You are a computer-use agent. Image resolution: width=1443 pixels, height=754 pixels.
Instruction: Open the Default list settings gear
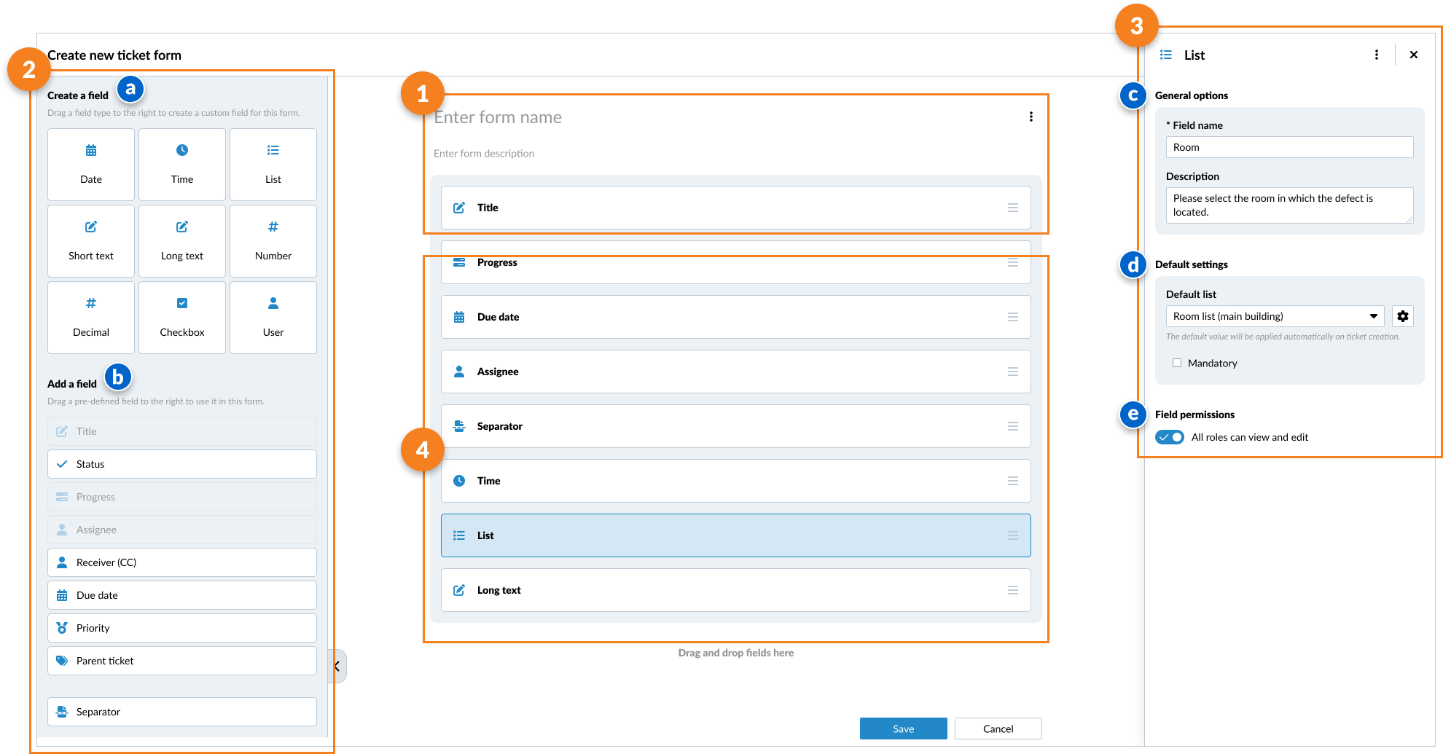pyautogui.click(x=1403, y=316)
